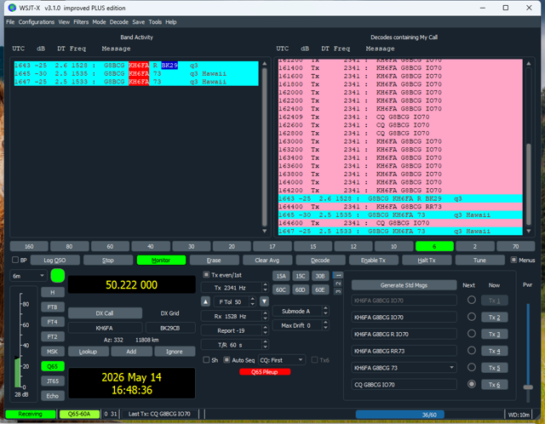Choose the 60D submode shortcut
Viewport: 545px width, 424px height.
(x=301, y=289)
